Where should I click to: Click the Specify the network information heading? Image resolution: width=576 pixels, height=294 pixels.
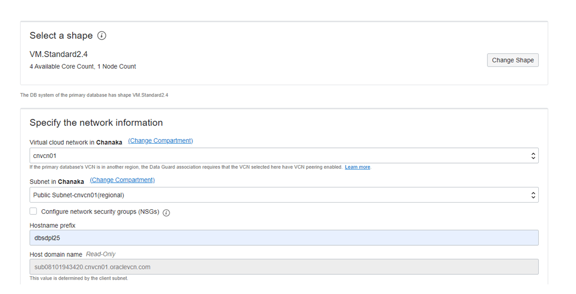pyautogui.click(x=96, y=122)
